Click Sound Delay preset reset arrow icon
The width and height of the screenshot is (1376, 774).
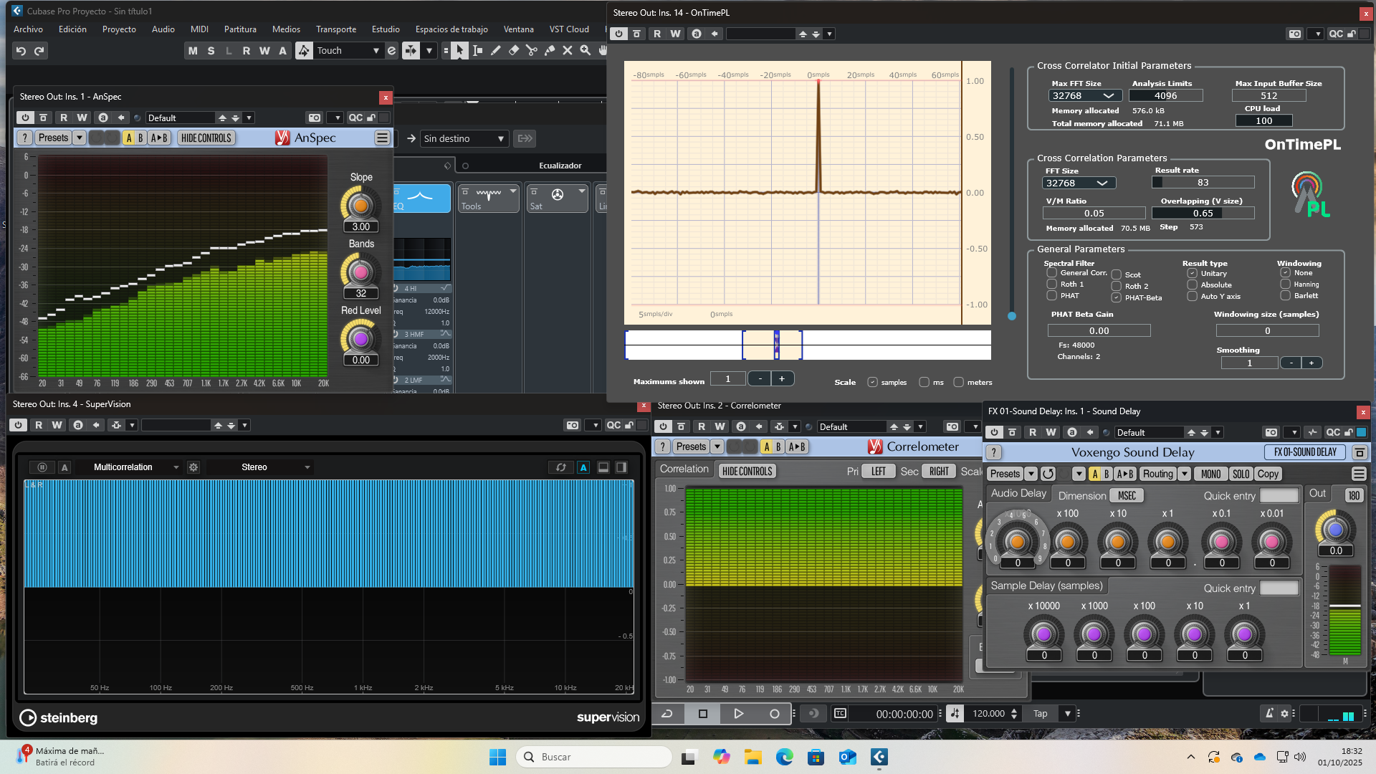click(1048, 474)
